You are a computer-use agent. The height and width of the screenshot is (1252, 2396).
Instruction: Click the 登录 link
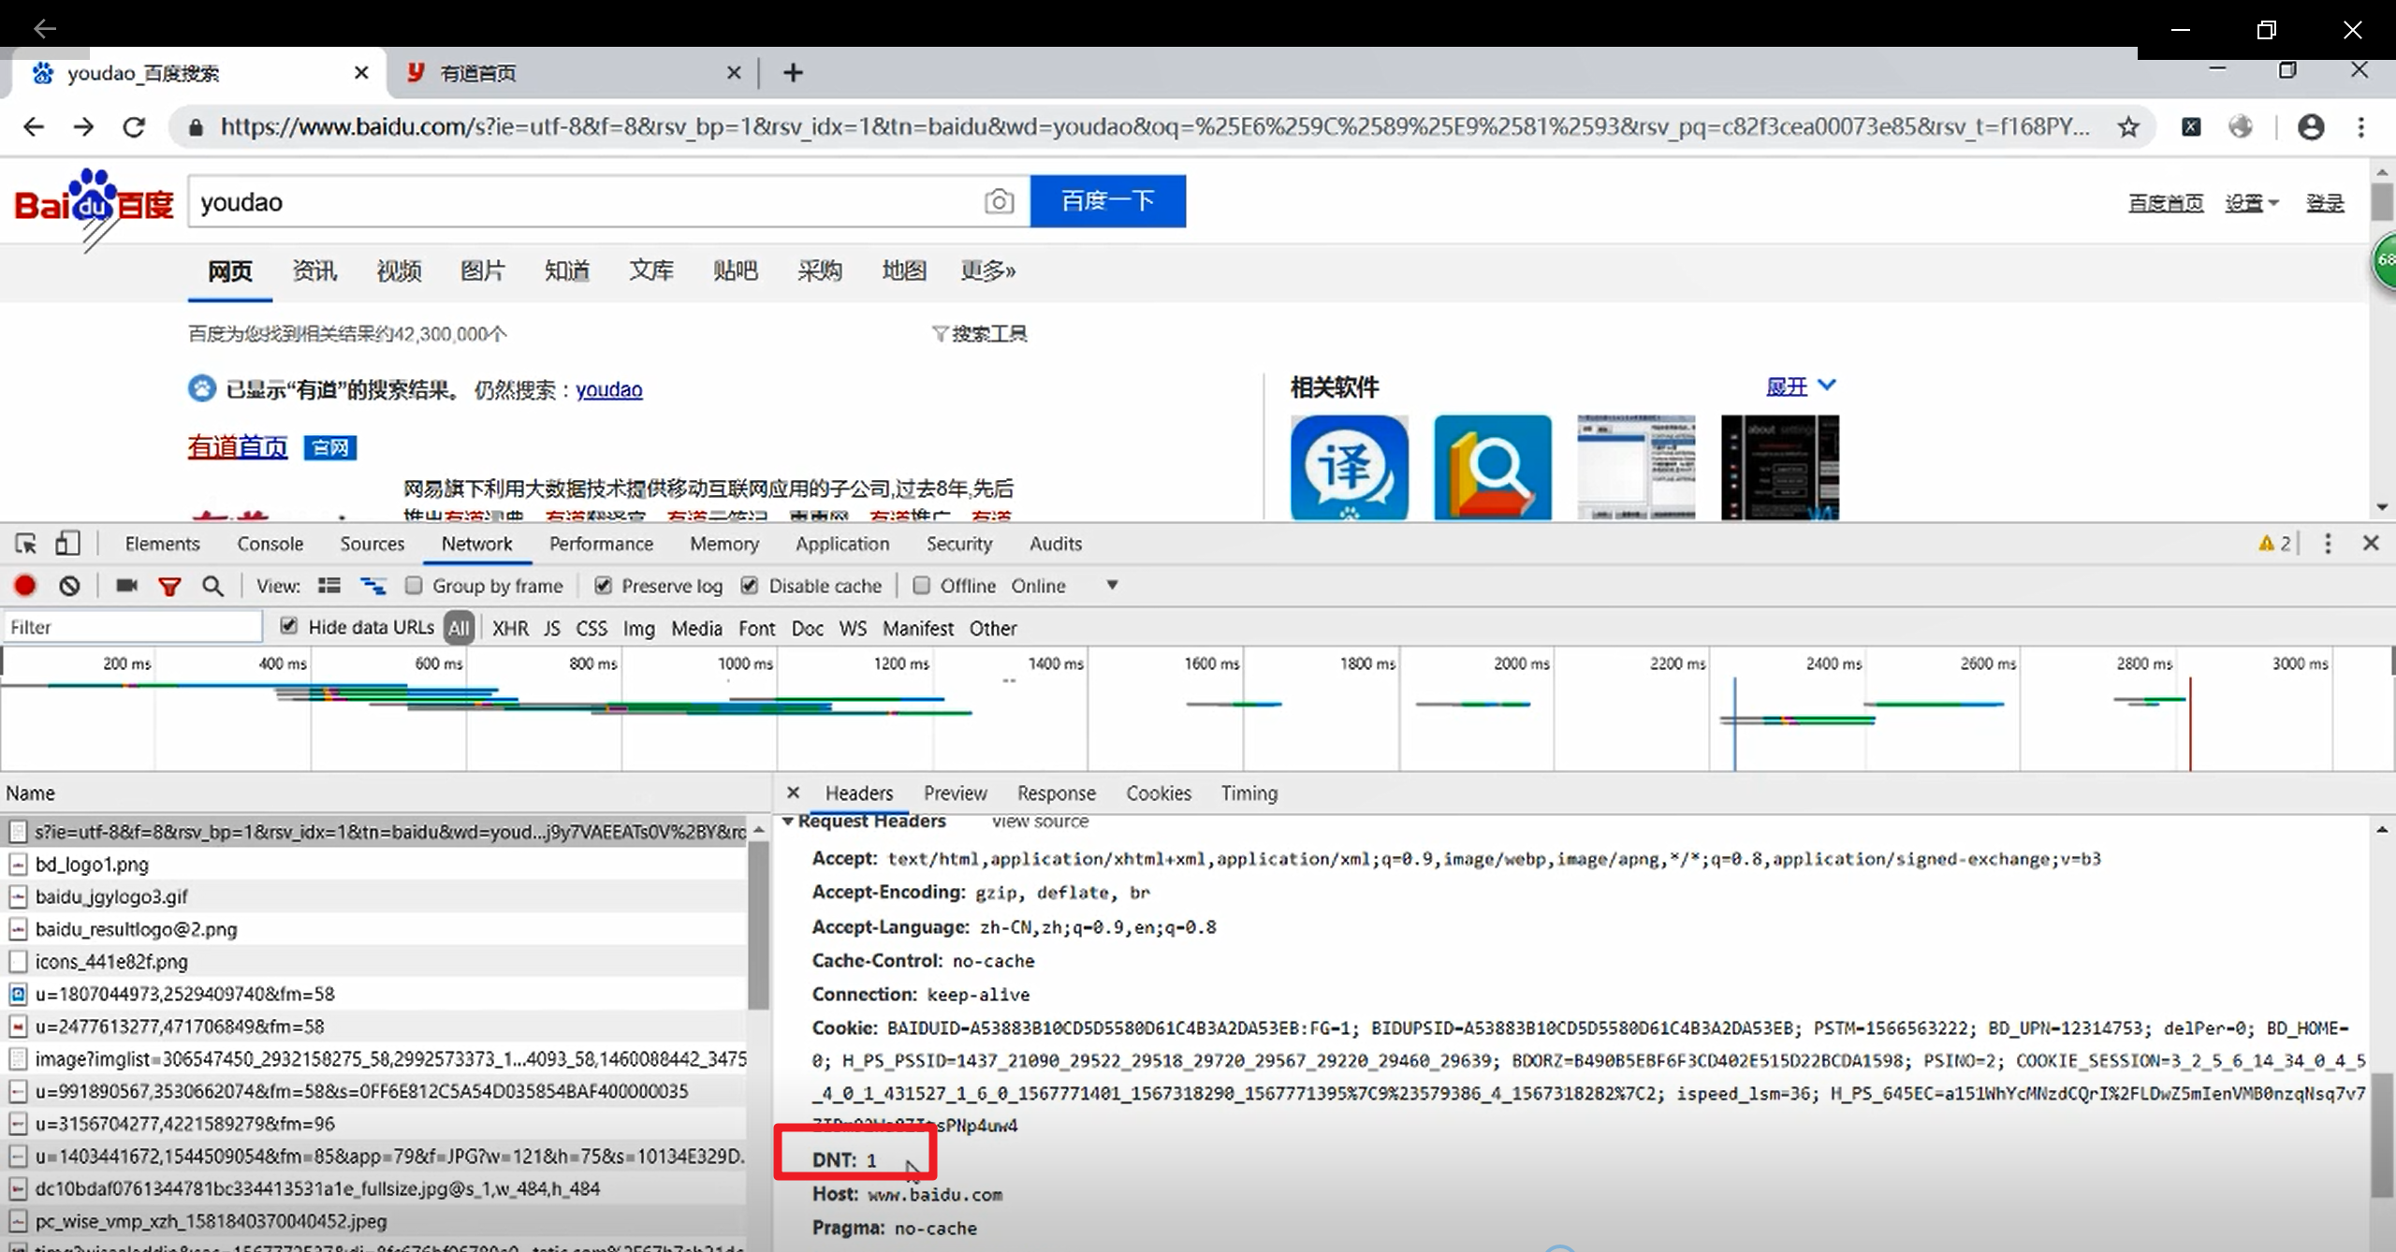(2325, 203)
